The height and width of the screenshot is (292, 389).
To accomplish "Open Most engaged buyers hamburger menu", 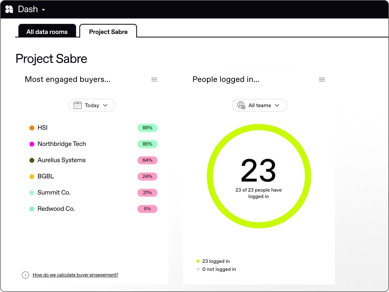I will 154,79.
